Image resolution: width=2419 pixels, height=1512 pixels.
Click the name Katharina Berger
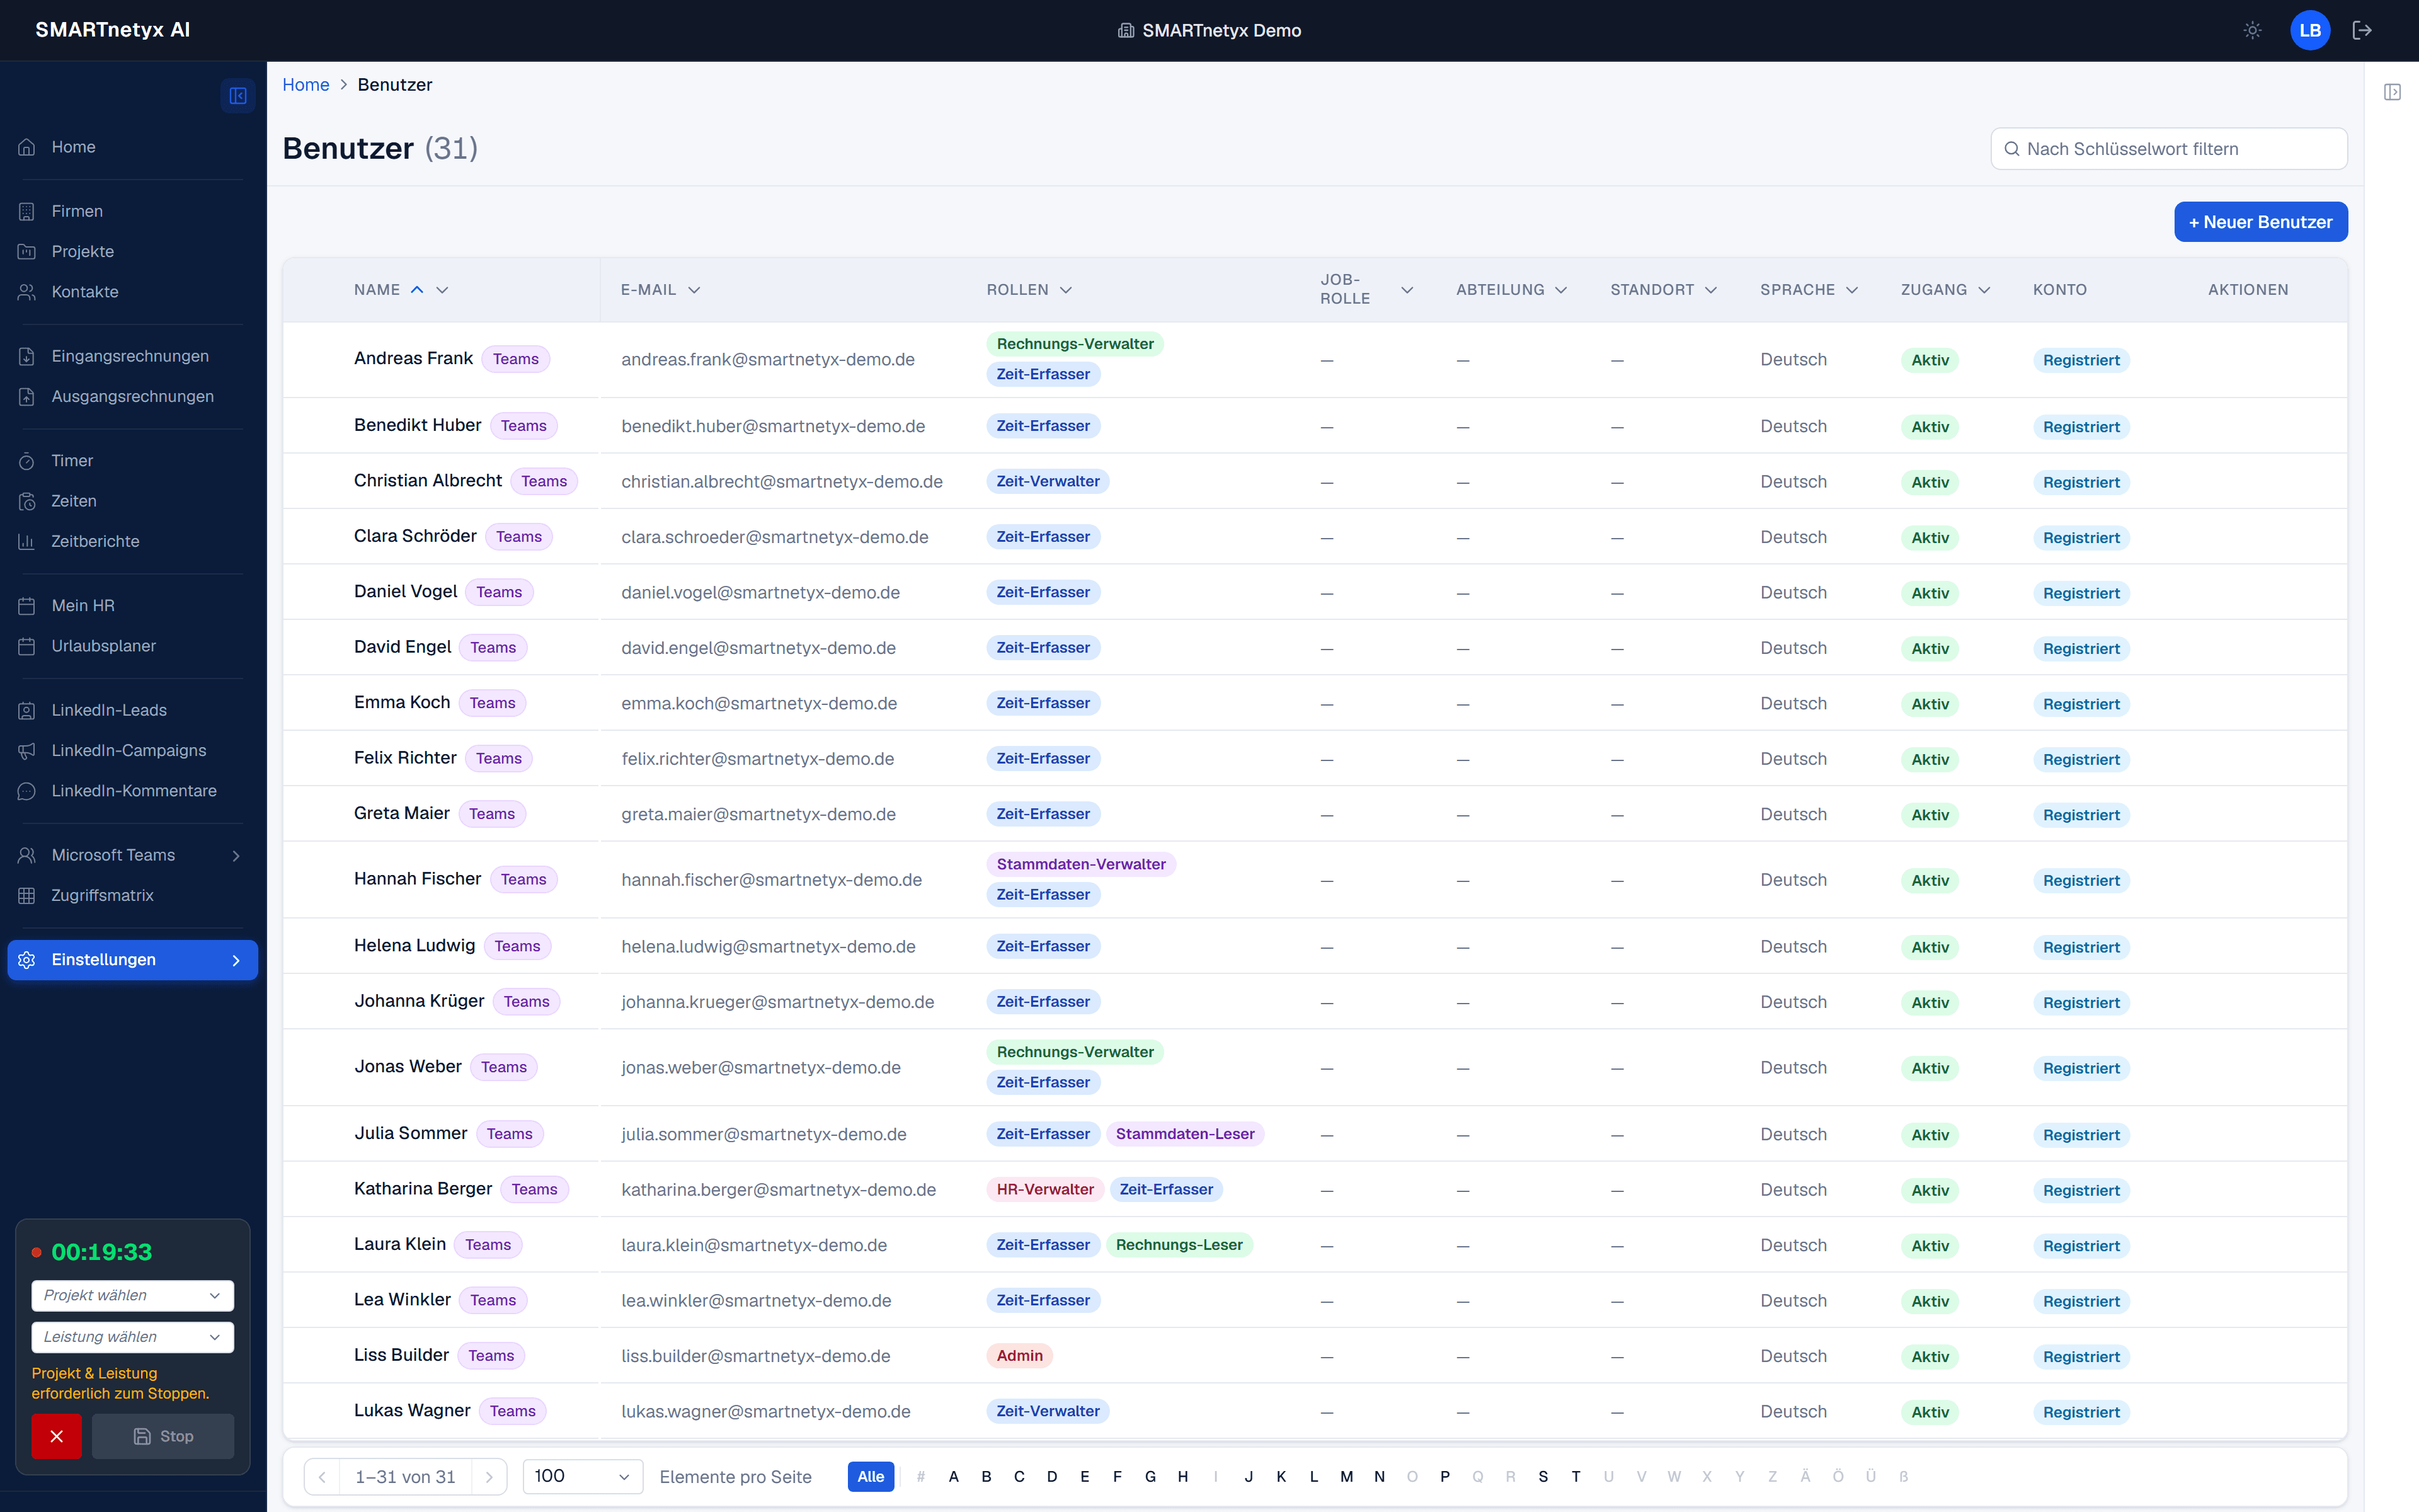point(423,1188)
